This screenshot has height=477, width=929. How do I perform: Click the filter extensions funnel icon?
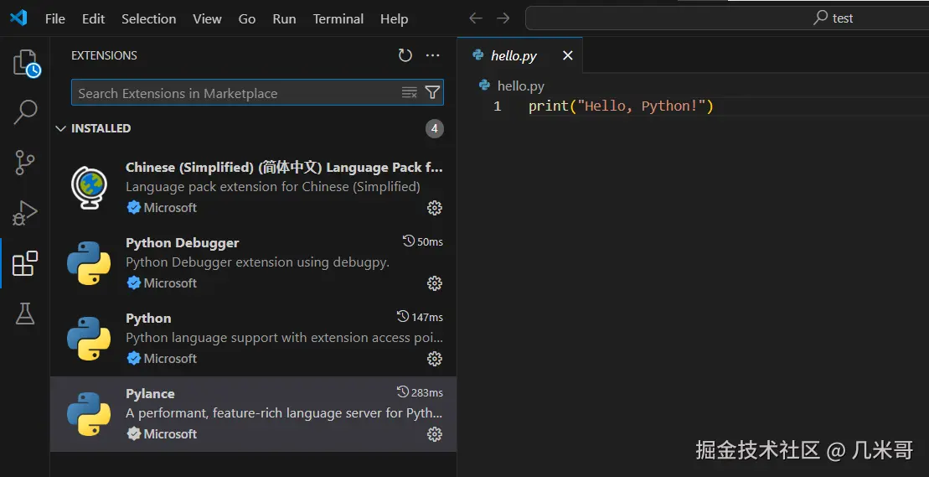[x=432, y=93]
